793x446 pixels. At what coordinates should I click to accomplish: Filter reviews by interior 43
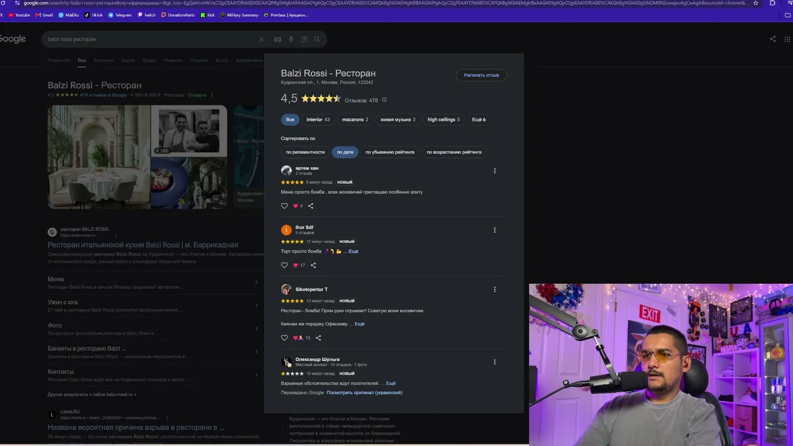click(x=318, y=120)
